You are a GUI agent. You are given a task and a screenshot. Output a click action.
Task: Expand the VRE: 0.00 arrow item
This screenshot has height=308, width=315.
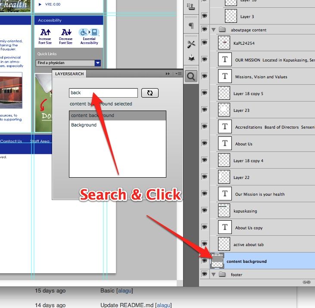click(40, 4)
